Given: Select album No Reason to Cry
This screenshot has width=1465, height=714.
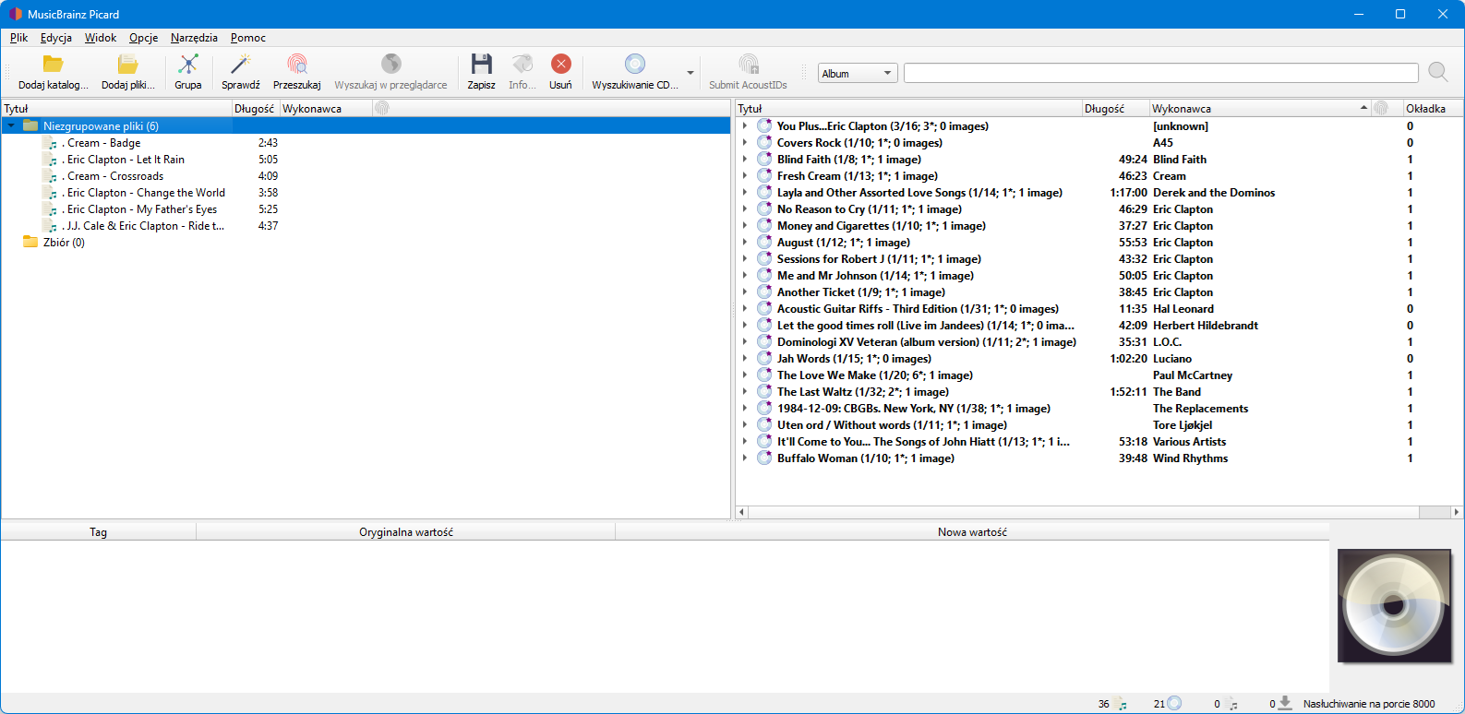Looking at the screenshot, I should [x=869, y=208].
